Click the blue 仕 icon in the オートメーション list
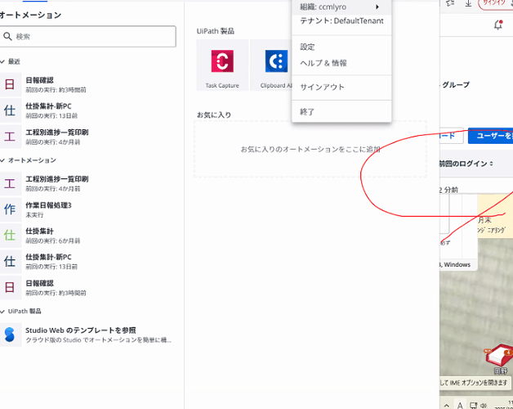Screen dimensions: 513x409 click(10, 261)
